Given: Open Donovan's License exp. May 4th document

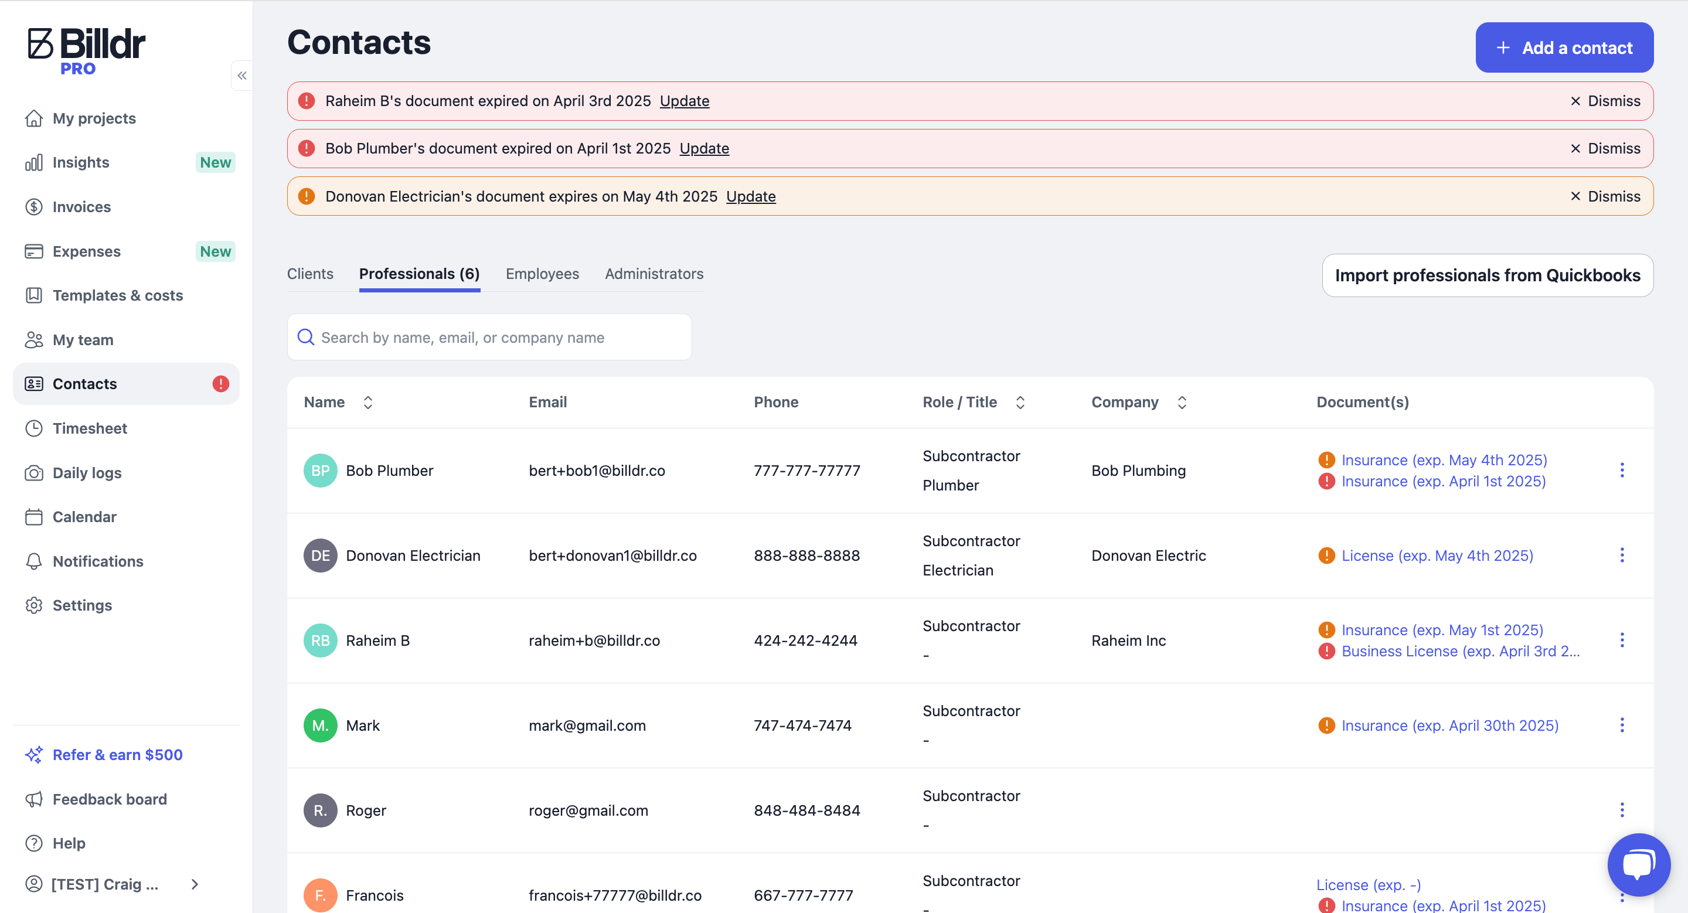Looking at the screenshot, I should point(1438,556).
